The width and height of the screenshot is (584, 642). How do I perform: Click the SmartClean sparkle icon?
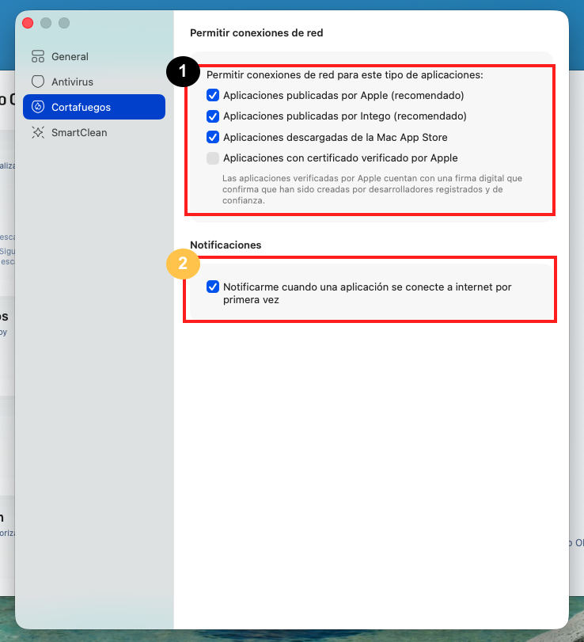[38, 132]
